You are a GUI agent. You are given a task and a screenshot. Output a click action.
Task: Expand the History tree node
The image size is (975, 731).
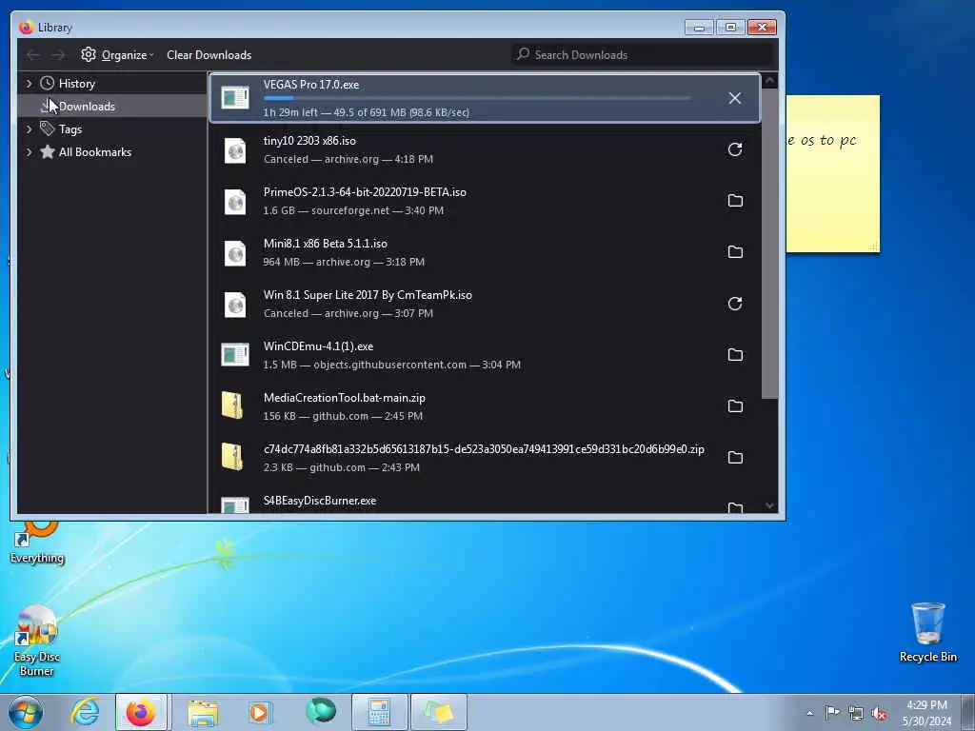tap(29, 84)
